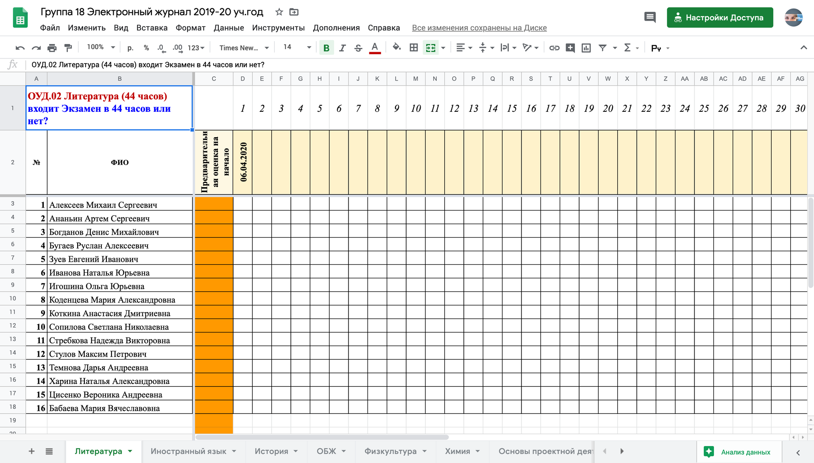
Task: Switch to the История sheet tab
Action: [271, 452]
